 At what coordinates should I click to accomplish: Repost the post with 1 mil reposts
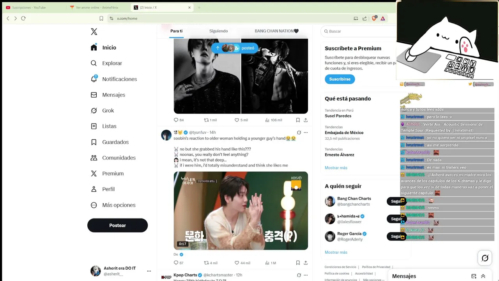tap(210, 120)
